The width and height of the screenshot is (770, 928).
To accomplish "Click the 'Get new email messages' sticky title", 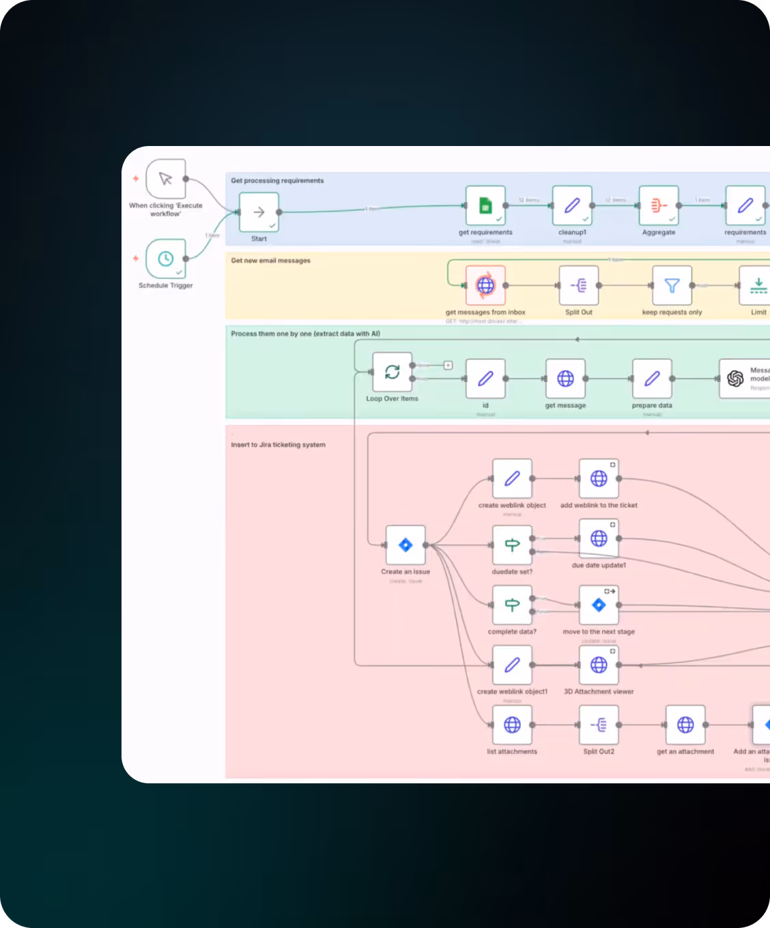I will (x=270, y=261).
